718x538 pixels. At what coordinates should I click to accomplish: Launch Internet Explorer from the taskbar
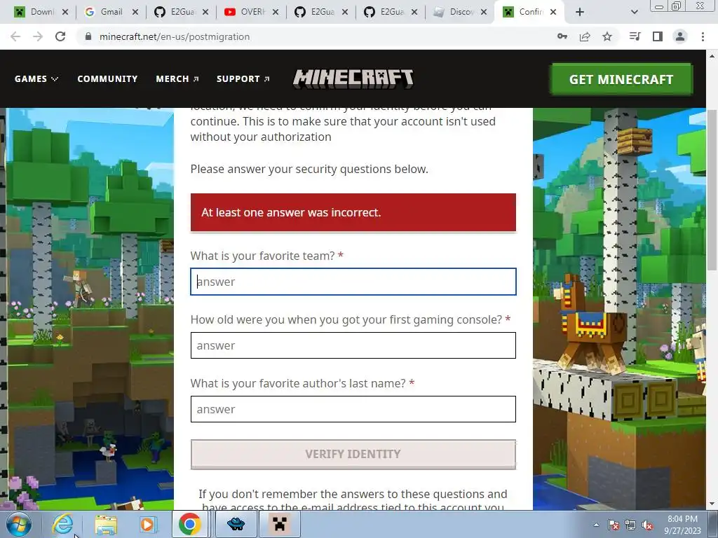pyautogui.click(x=62, y=524)
